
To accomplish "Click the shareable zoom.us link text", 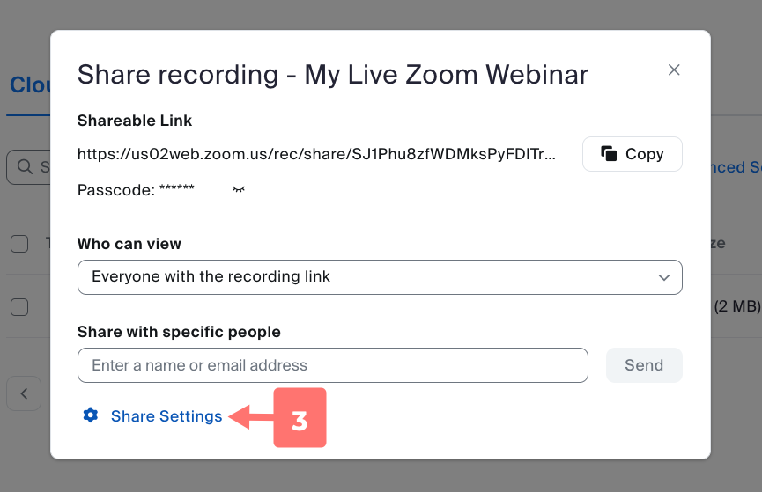I will point(317,154).
